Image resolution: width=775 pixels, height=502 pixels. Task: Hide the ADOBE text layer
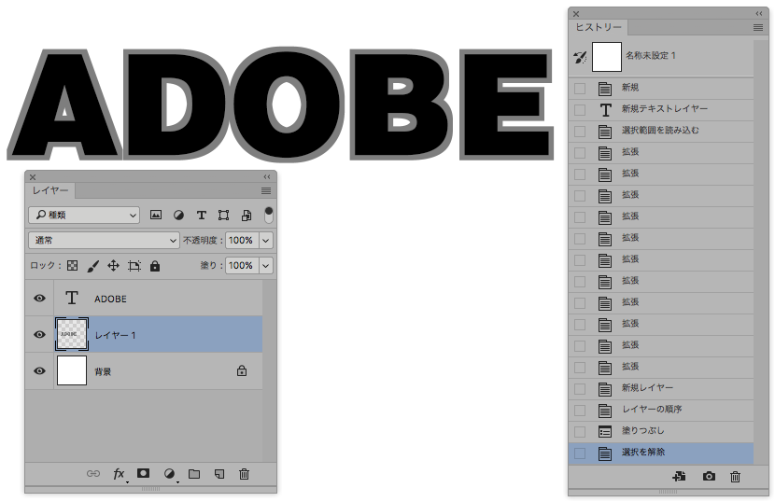coord(39,298)
